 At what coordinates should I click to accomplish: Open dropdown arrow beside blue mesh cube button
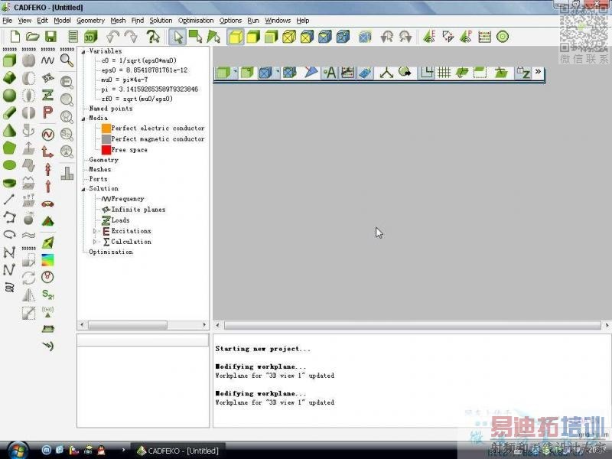click(277, 71)
